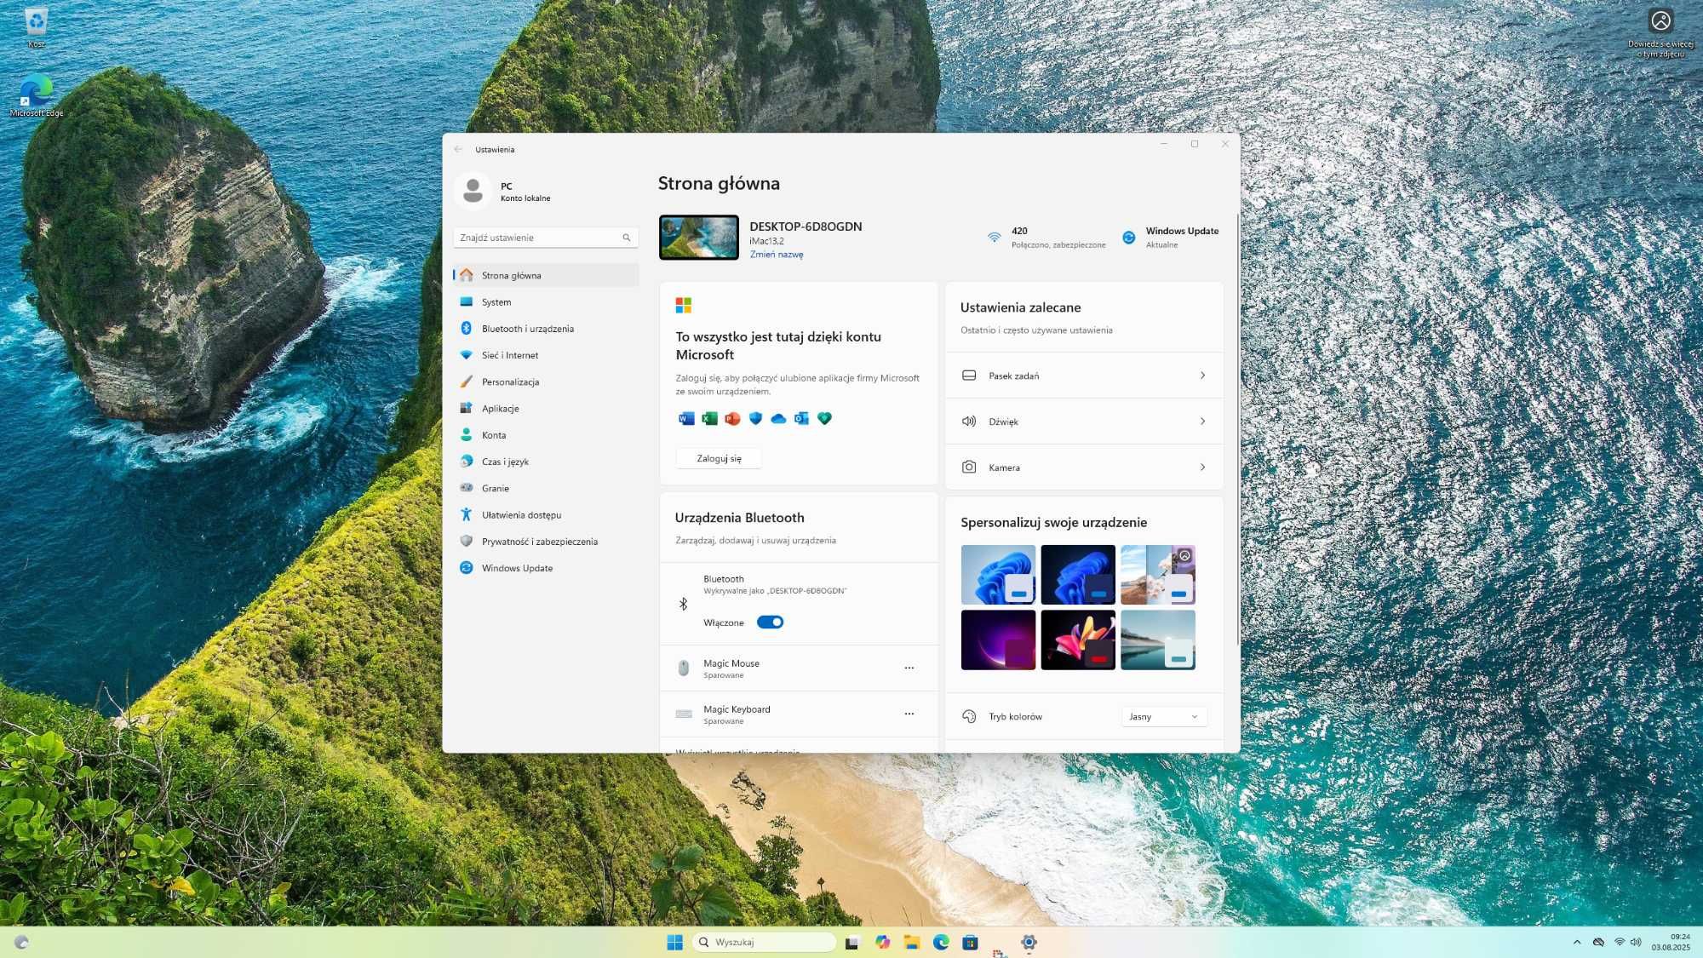Open the Strona główna sidebar item
1703x958 pixels.
point(546,275)
